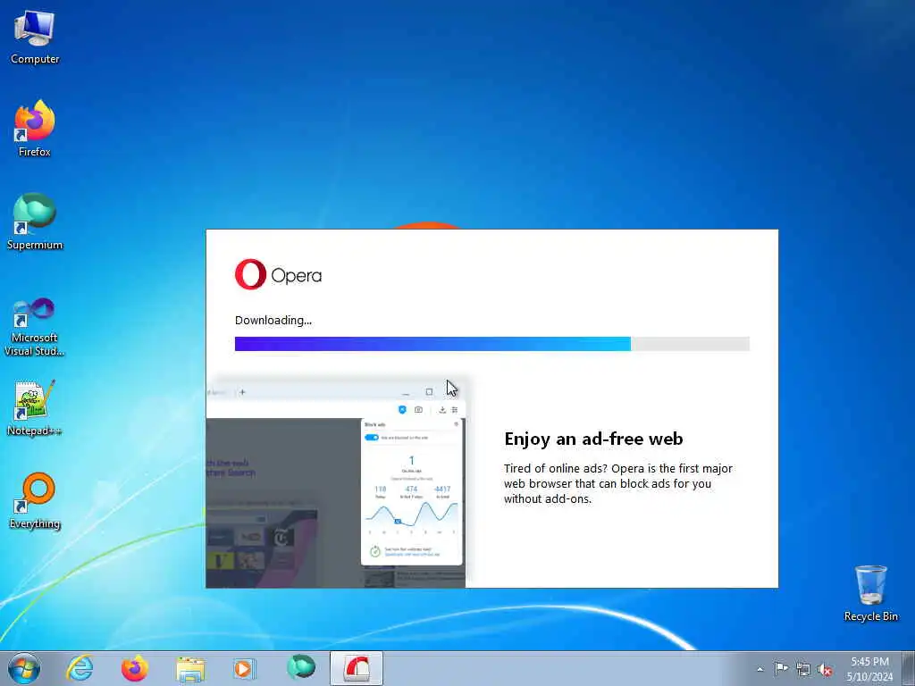Open the Windows Start menu

pos(24,668)
